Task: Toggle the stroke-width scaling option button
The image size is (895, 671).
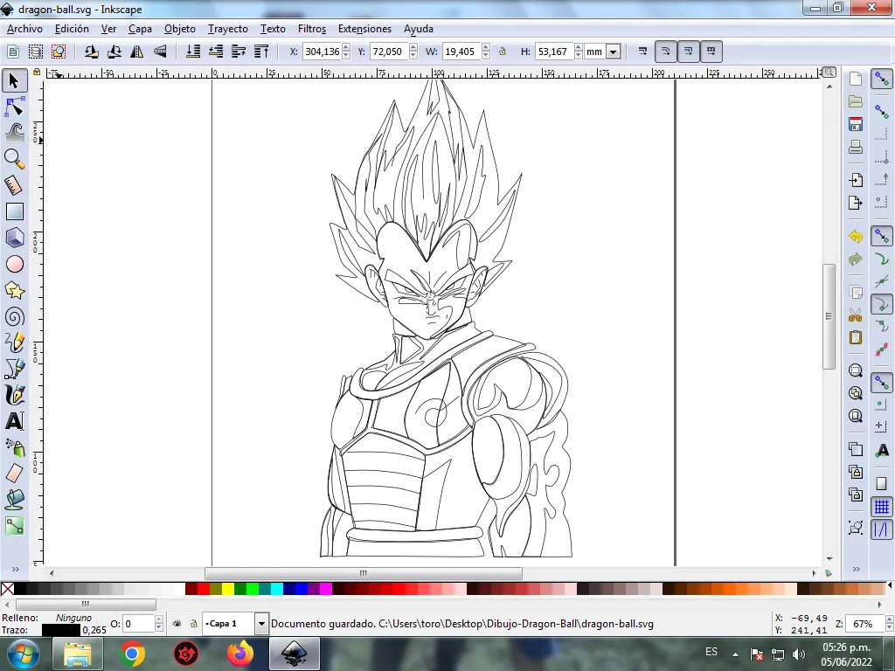Action: click(642, 52)
